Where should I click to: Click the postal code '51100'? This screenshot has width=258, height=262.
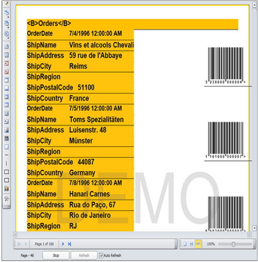[x=86, y=87]
